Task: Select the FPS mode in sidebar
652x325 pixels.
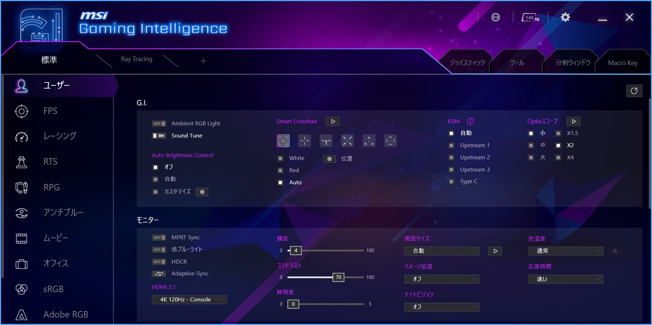Action: [50, 111]
